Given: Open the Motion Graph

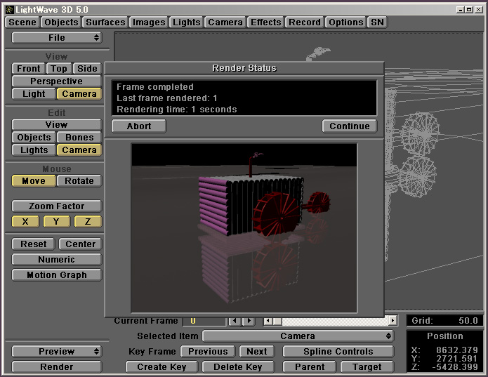Looking at the screenshot, I should [x=57, y=275].
